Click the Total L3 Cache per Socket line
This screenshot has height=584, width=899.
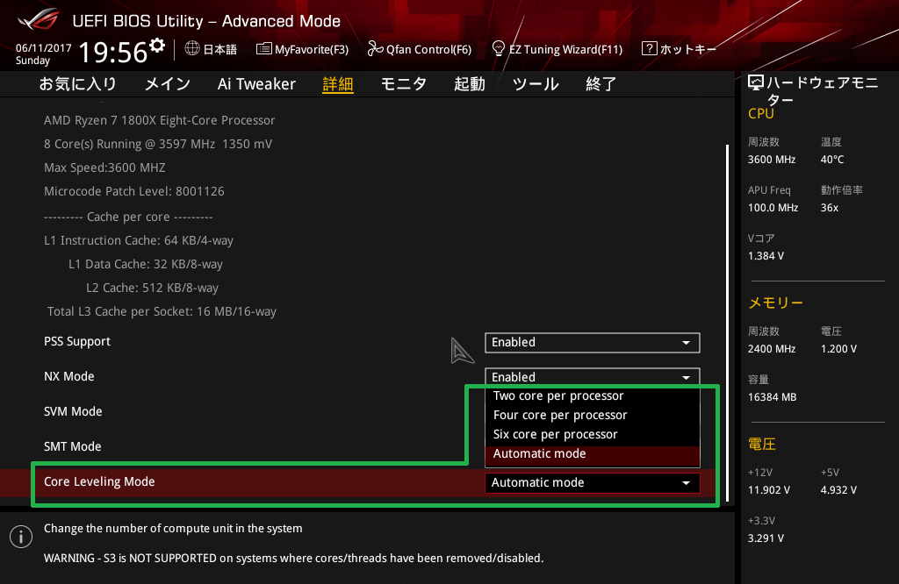click(162, 311)
